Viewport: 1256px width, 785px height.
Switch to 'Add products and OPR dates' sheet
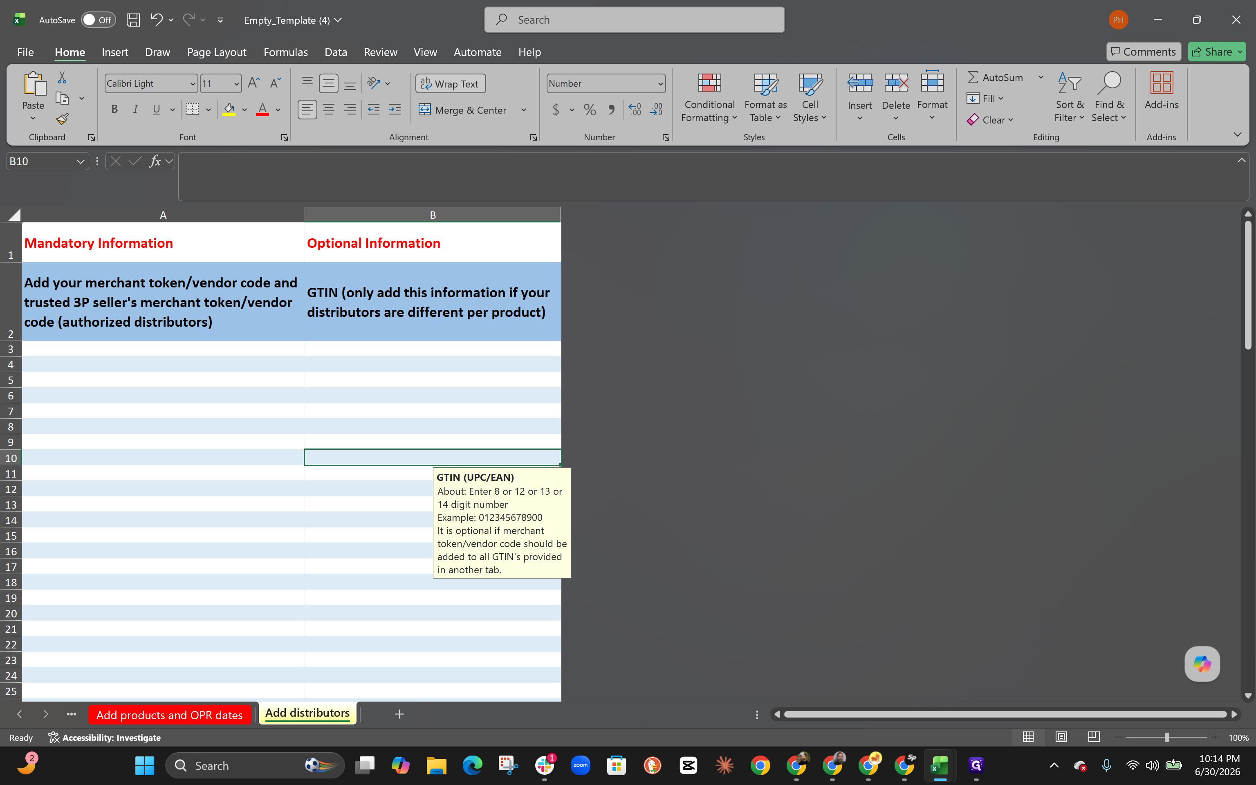point(169,714)
